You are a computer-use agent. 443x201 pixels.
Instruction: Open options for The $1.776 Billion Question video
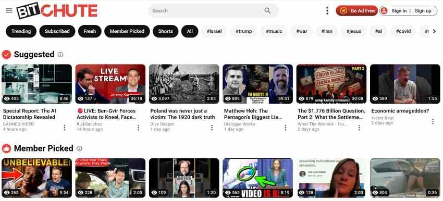359,128
